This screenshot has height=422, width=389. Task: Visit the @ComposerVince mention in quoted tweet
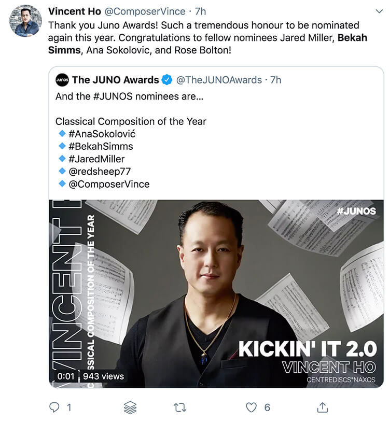click(108, 184)
